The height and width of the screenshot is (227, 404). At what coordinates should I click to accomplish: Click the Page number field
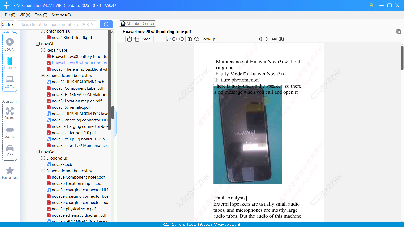point(160,39)
